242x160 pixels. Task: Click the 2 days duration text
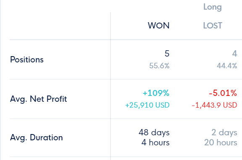pos(224,132)
